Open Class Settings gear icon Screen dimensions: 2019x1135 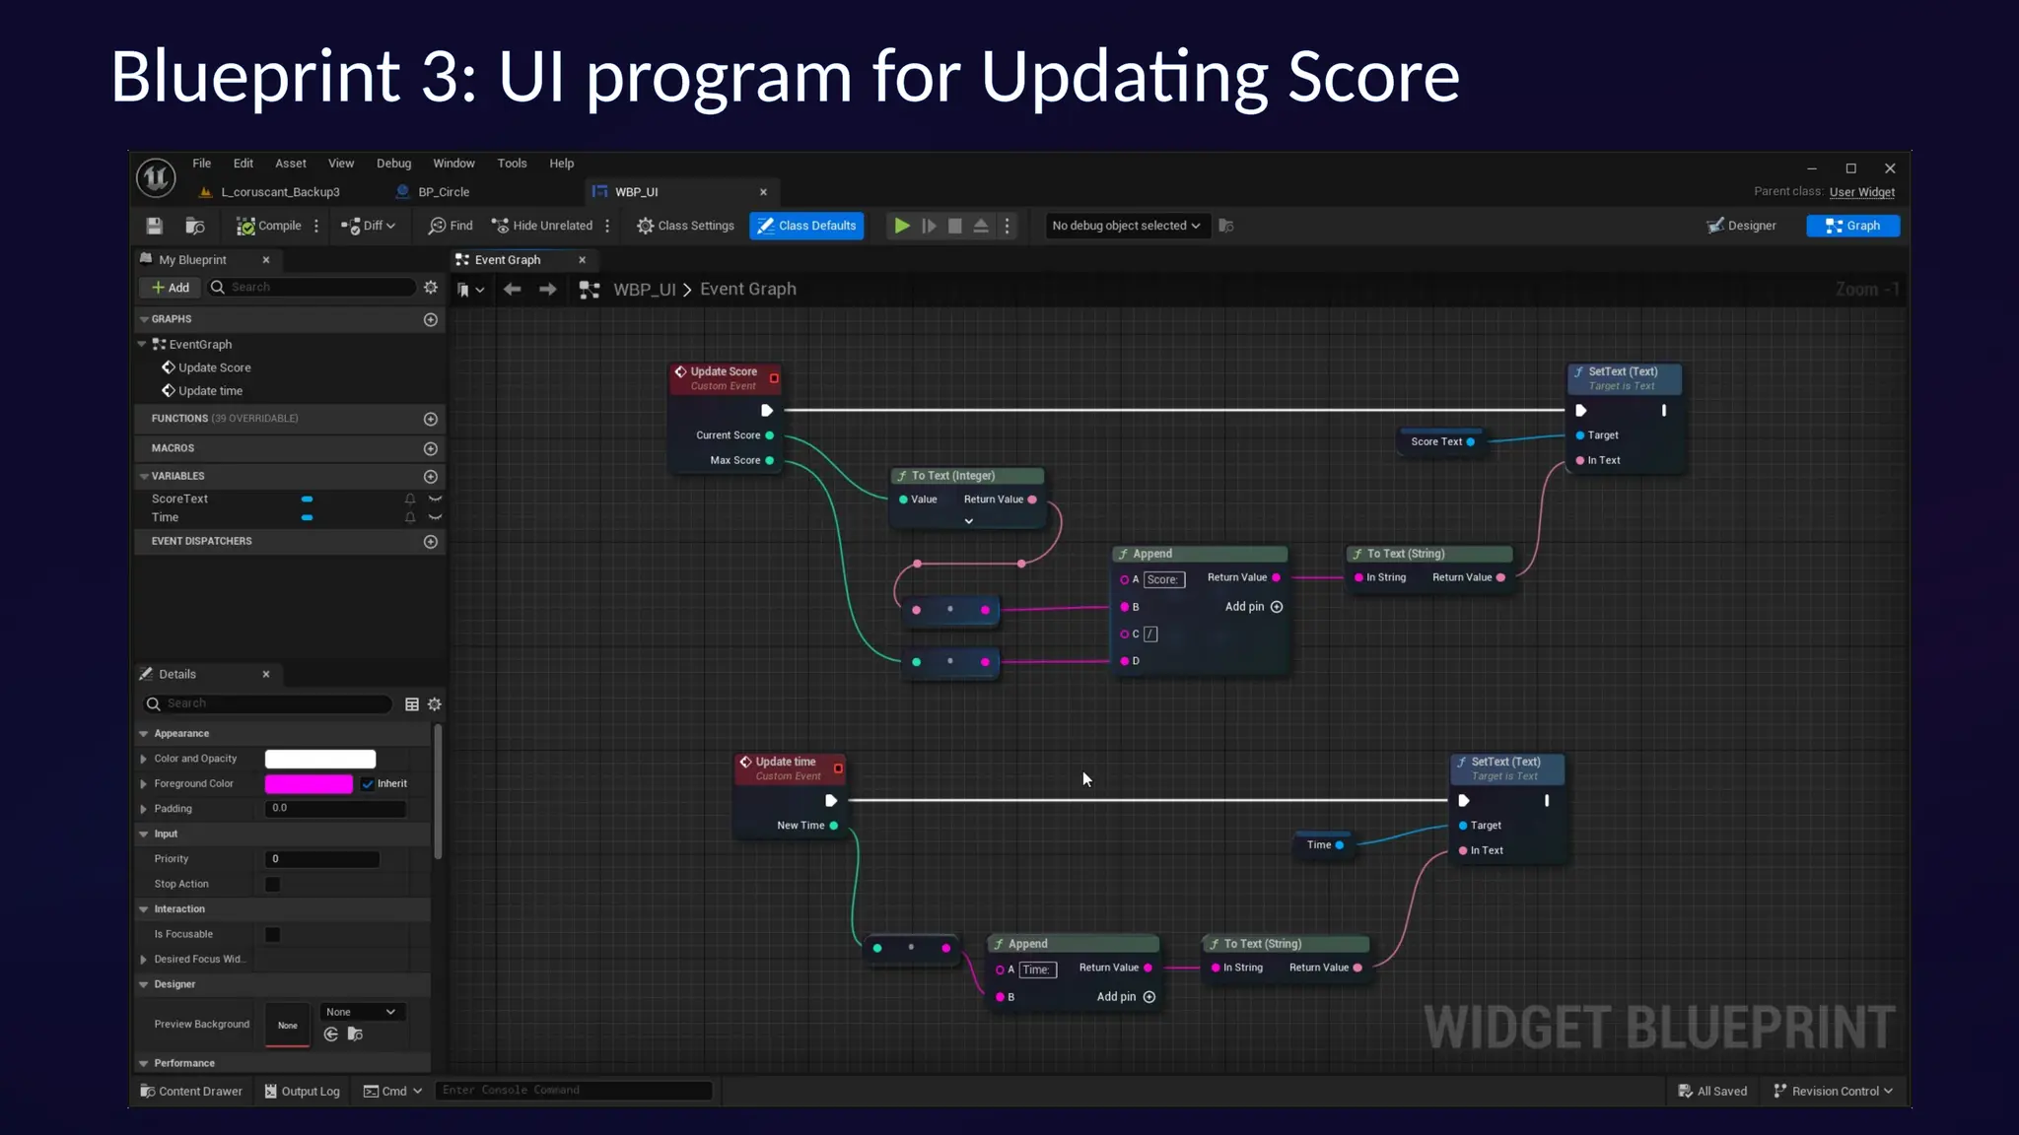(645, 226)
